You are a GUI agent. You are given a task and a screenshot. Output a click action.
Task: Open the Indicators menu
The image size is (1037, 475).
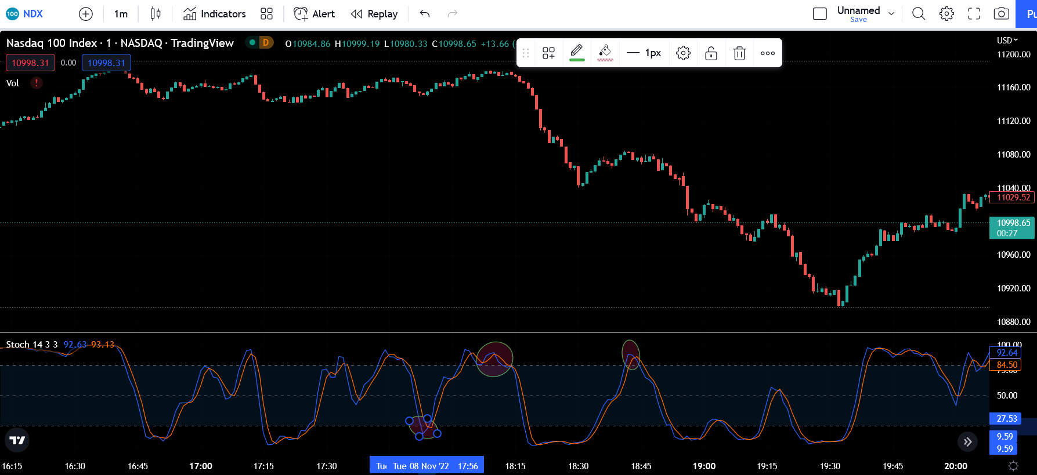tap(215, 14)
